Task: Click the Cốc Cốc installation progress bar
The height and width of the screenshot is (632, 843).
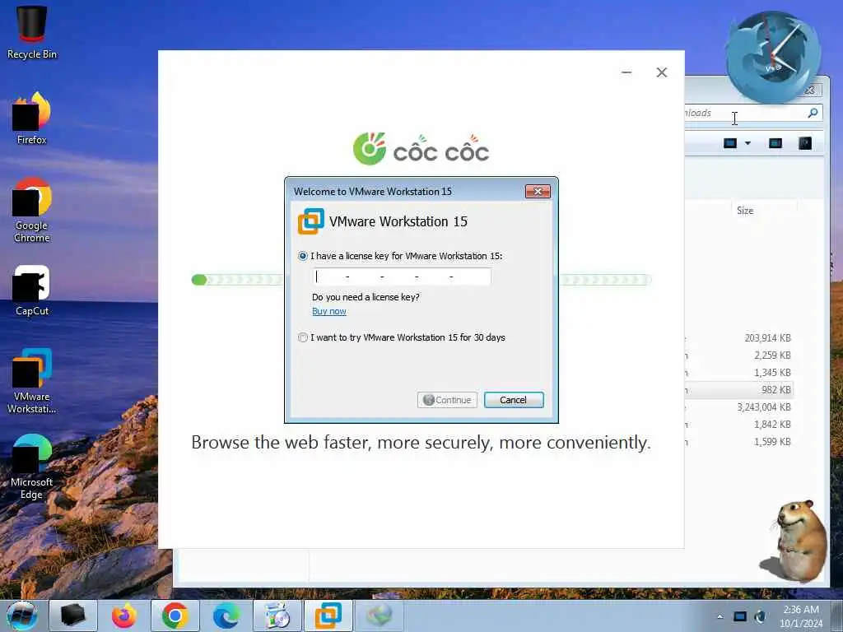Action: [421, 280]
